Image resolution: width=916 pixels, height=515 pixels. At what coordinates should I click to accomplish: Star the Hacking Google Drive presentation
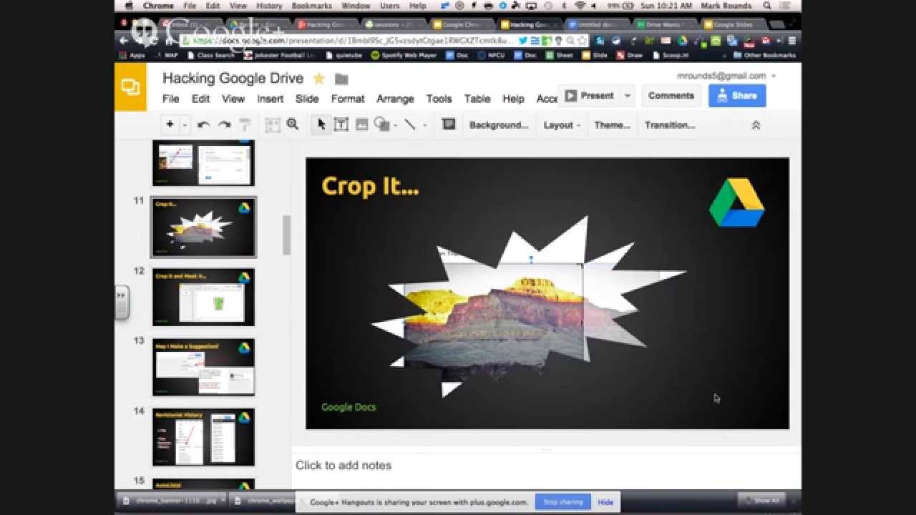319,79
